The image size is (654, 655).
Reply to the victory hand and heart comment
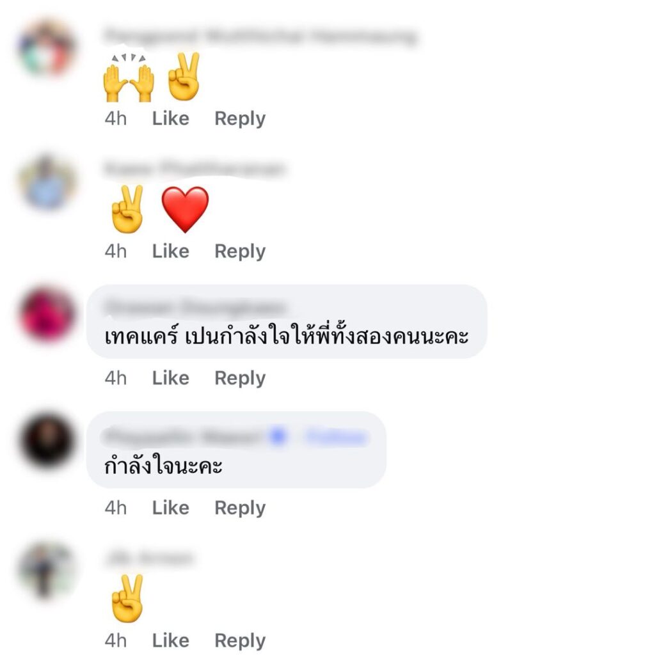pos(240,252)
